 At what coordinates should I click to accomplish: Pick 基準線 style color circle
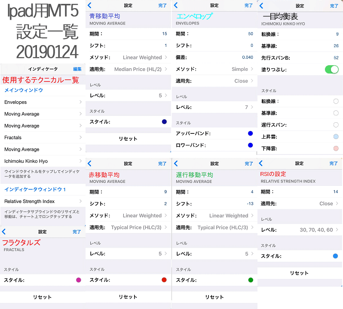[x=336, y=113]
